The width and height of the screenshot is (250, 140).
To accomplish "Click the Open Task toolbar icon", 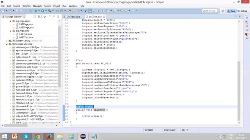I will [x=73, y=11].
